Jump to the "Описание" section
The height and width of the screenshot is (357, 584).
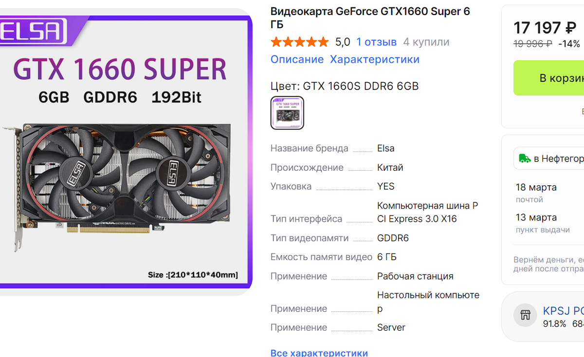(x=297, y=59)
